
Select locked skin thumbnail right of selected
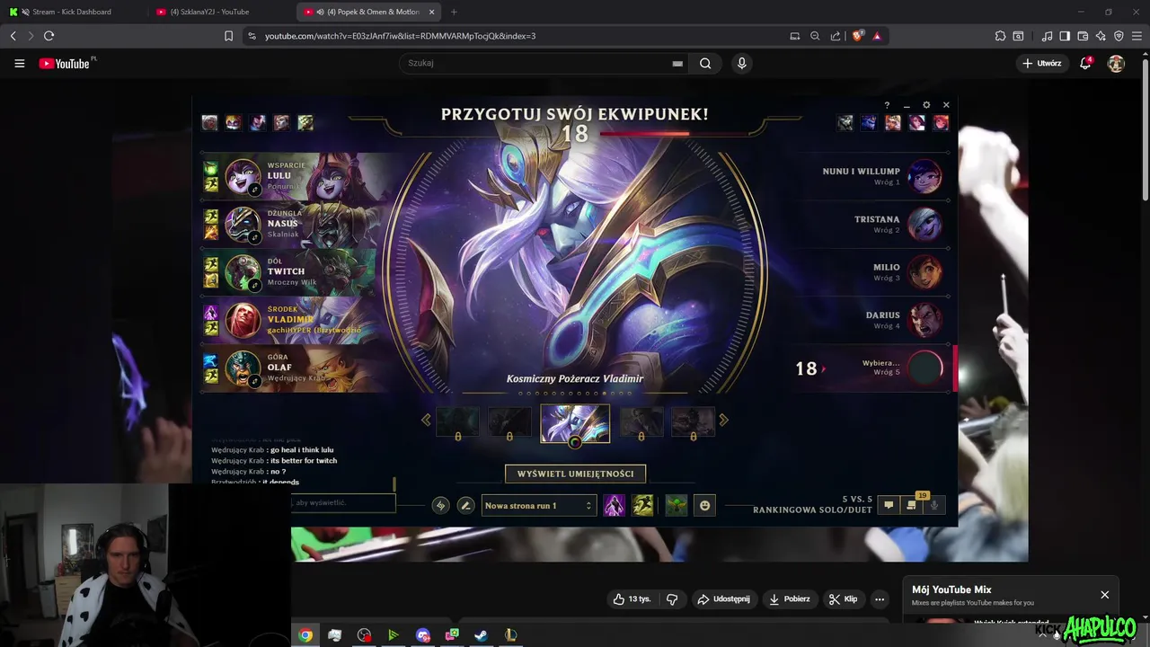click(641, 422)
